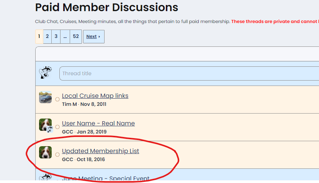Click small skunk badge on User Name avatar
This screenshot has height=183, width=319.
tap(50, 129)
